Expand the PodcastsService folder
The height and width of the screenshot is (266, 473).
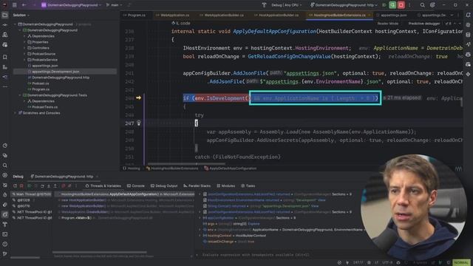click(x=24, y=60)
